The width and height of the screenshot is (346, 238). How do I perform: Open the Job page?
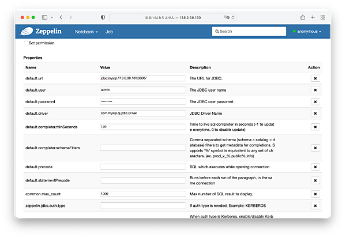pyautogui.click(x=109, y=32)
